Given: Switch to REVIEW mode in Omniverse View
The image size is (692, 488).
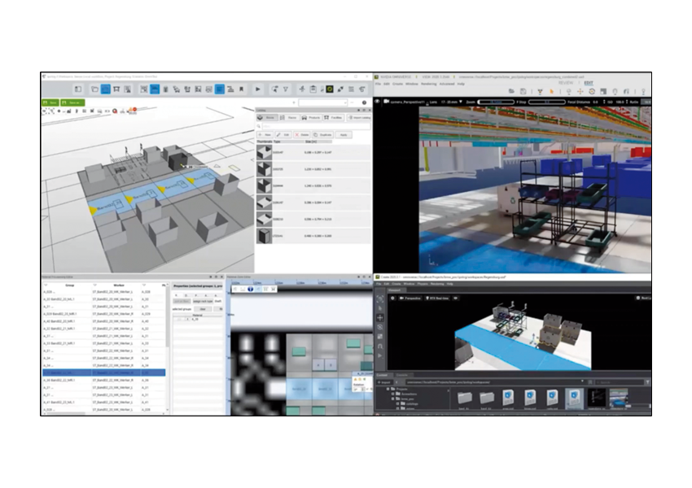Looking at the screenshot, I should coord(566,83).
